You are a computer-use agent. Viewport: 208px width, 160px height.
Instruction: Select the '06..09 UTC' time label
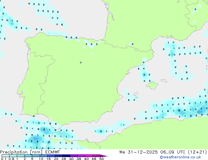click(174, 152)
